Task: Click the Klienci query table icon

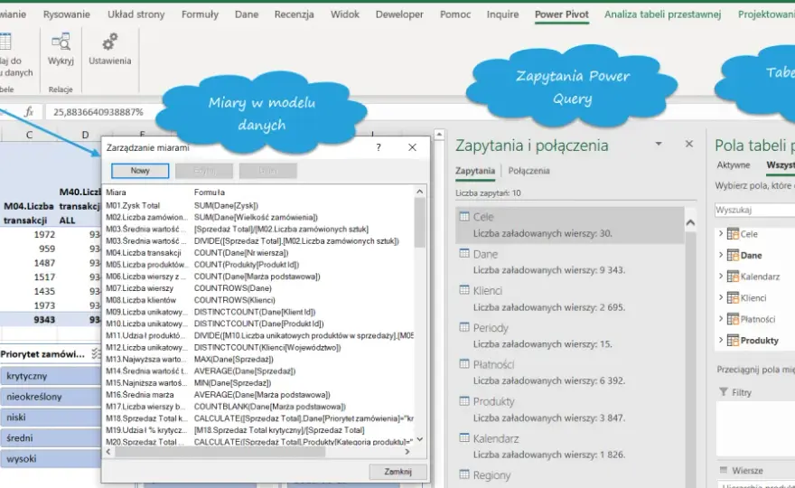Action: [464, 290]
